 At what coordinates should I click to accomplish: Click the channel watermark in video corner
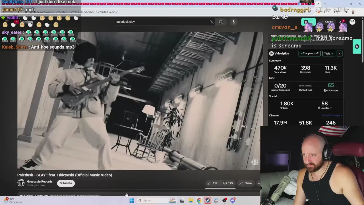[255, 162]
